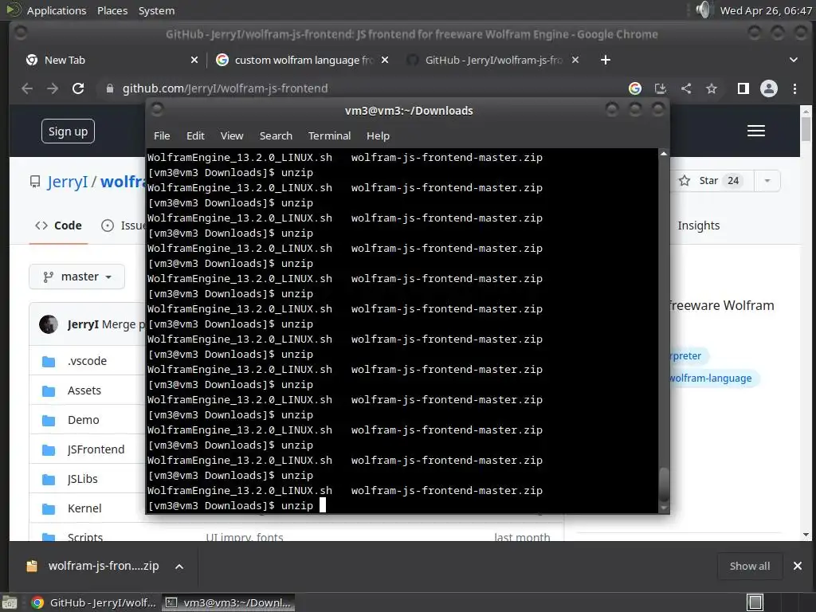Click the terminal scrollbar thumb
This screenshot has width=816, height=612.
point(664,484)
